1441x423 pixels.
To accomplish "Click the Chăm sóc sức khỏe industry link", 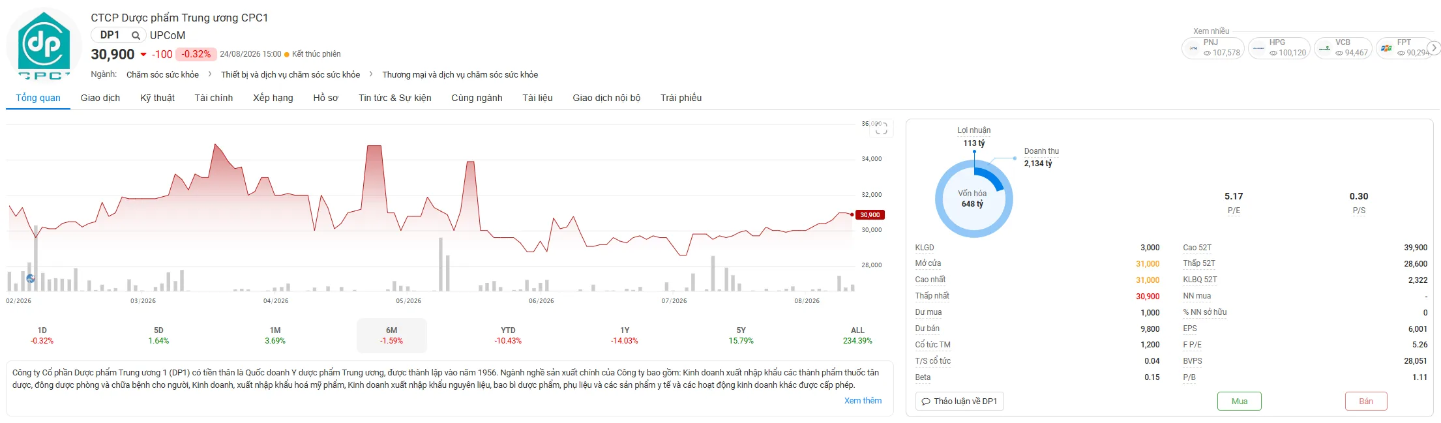I will tap(162, 75).
